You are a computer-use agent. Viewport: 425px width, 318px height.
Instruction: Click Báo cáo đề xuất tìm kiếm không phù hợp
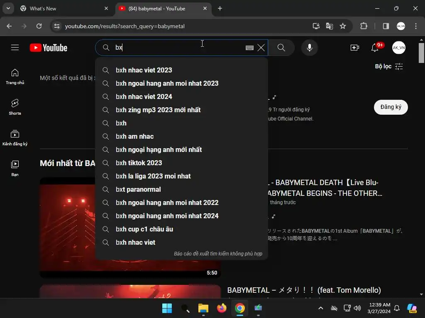(218, 254)
